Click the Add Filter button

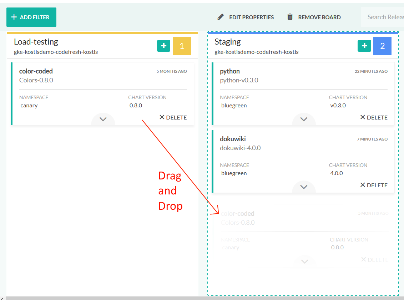tap(31, 17)
